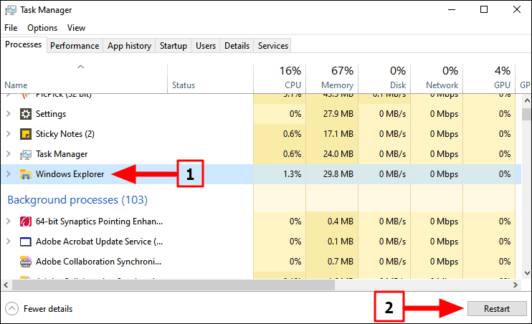
Task: Click the horizontal scrollbar thumb
Action: point(174,285)
